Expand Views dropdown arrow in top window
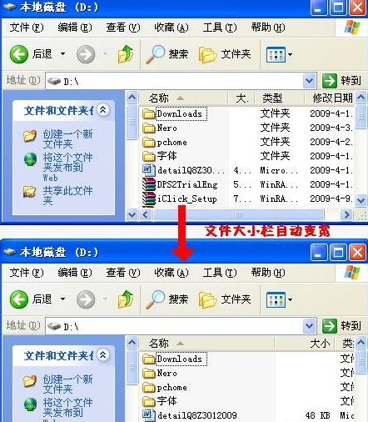This screenshot has width=368, height=422. 290,54
